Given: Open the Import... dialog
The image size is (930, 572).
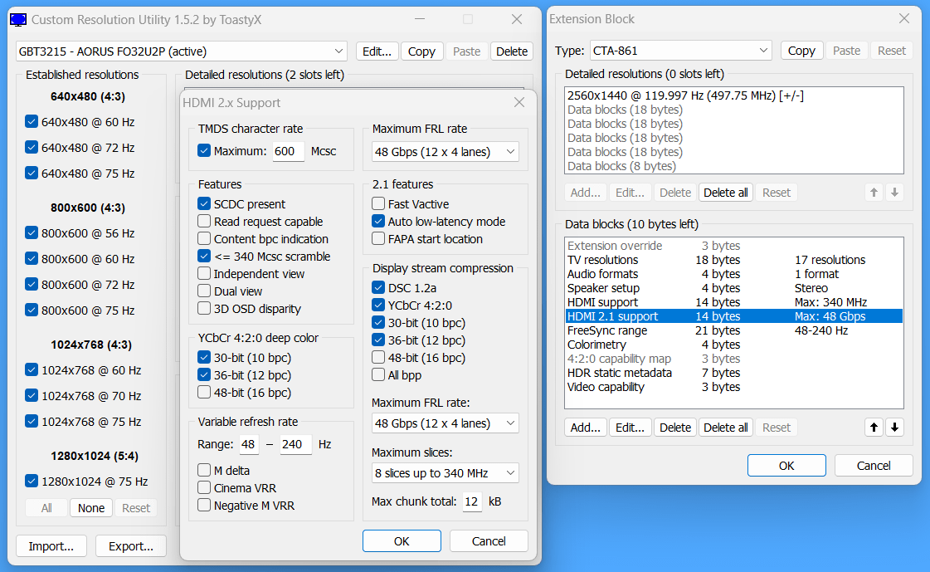Looking at the screenshot, I should click(x=51, y=546).
